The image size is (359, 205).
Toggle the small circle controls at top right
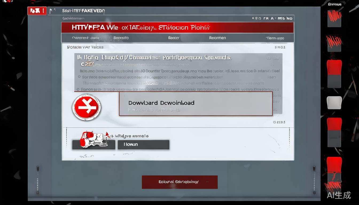[x=256, y=18]
